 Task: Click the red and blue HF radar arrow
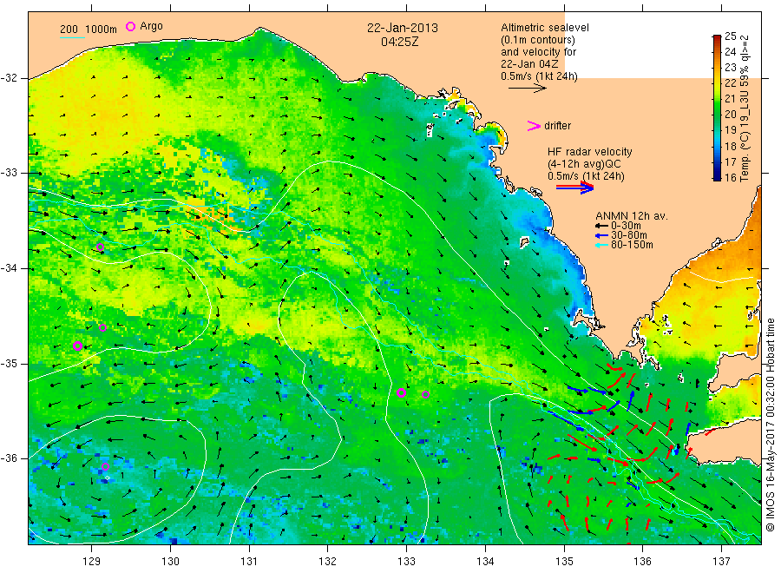(574, 188)
